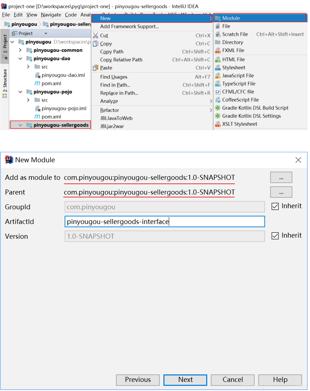Screen dimensions: 310x391
Task: Collapse the pinyougou-sellergoods module
Action: (20, 125)
